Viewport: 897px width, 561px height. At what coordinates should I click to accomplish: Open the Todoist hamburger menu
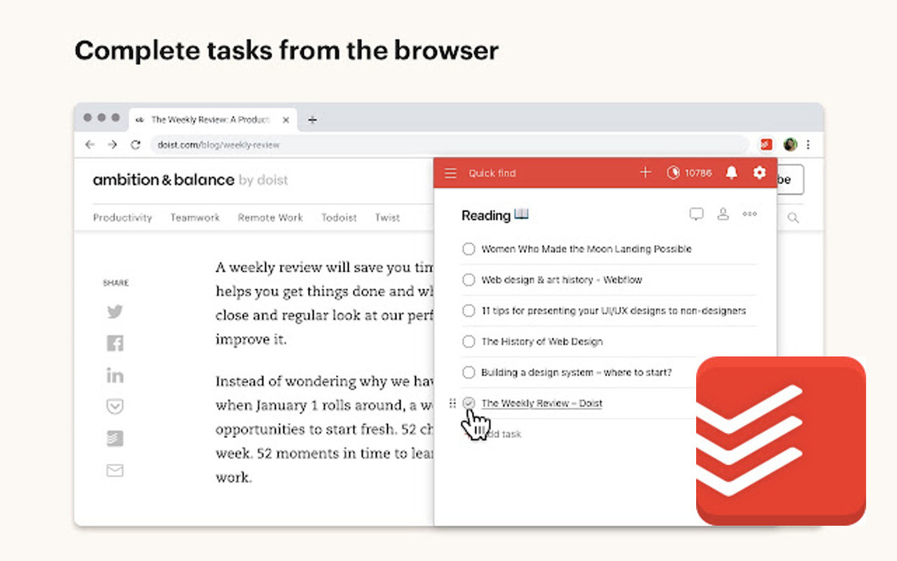click(x=451, y=173)
